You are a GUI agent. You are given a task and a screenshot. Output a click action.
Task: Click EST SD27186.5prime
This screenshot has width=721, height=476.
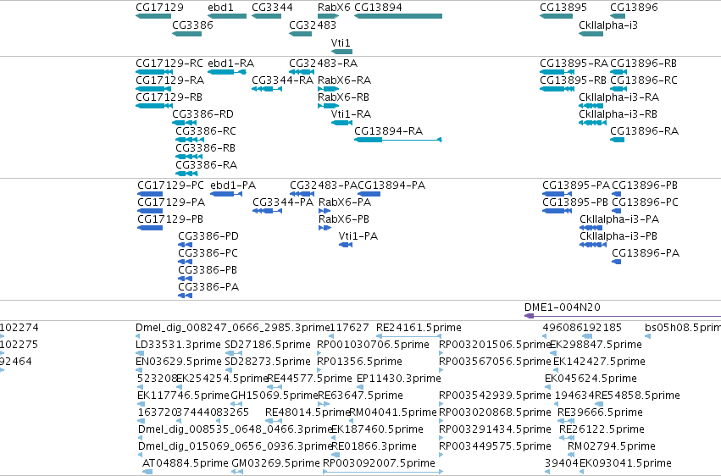point(234,354)
